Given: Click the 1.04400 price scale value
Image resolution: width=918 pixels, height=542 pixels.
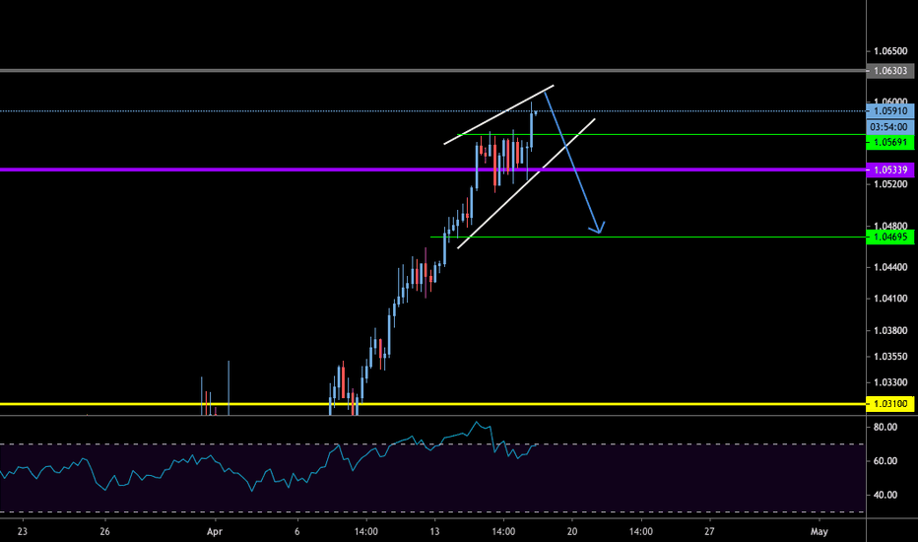Looking at the screenshot, I should pos(890,267).
